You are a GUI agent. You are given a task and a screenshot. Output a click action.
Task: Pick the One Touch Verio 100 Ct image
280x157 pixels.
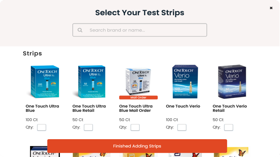point(185,82)
